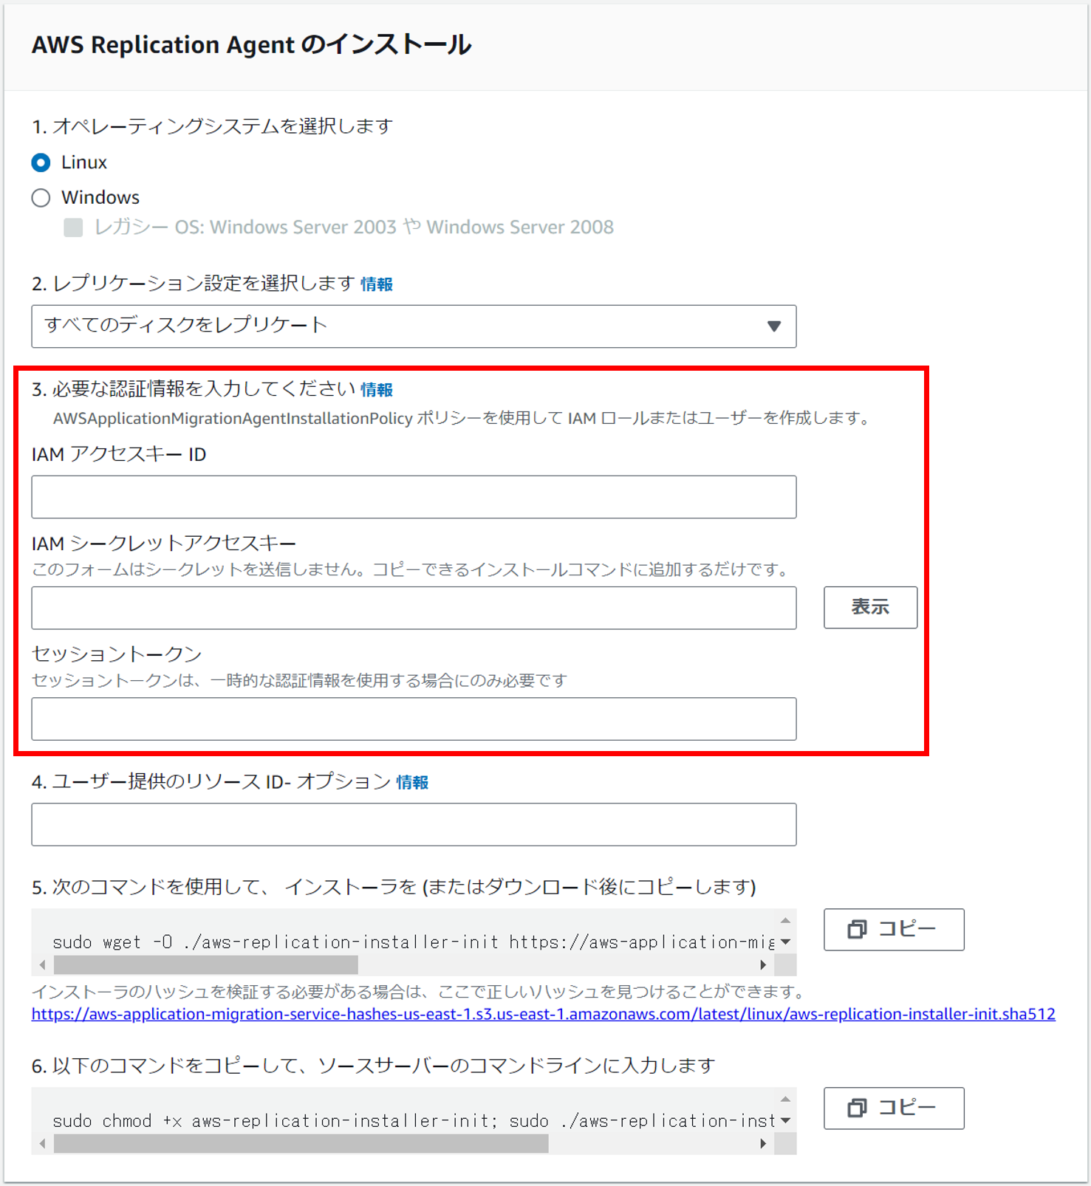Focus the IAM アクセスキー ID field
The height and width of the screenshot is (1186, 1091).
click(414, 497)
